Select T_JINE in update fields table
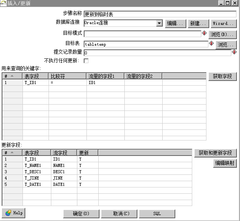The image size is (240, 221). [37, 178]
